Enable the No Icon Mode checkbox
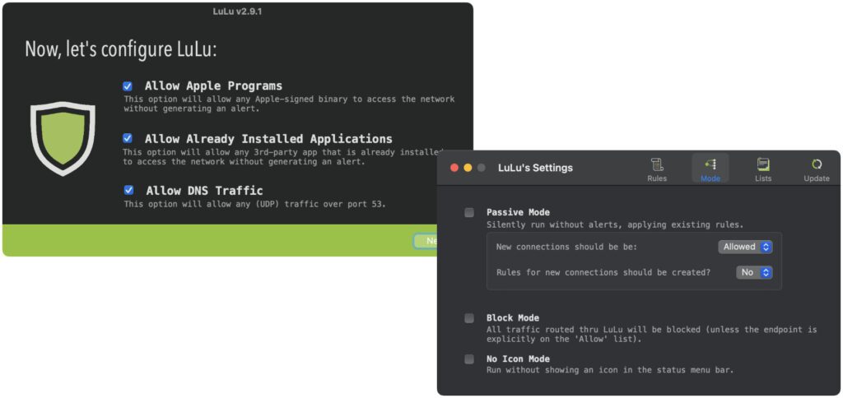 click(469, 359)
